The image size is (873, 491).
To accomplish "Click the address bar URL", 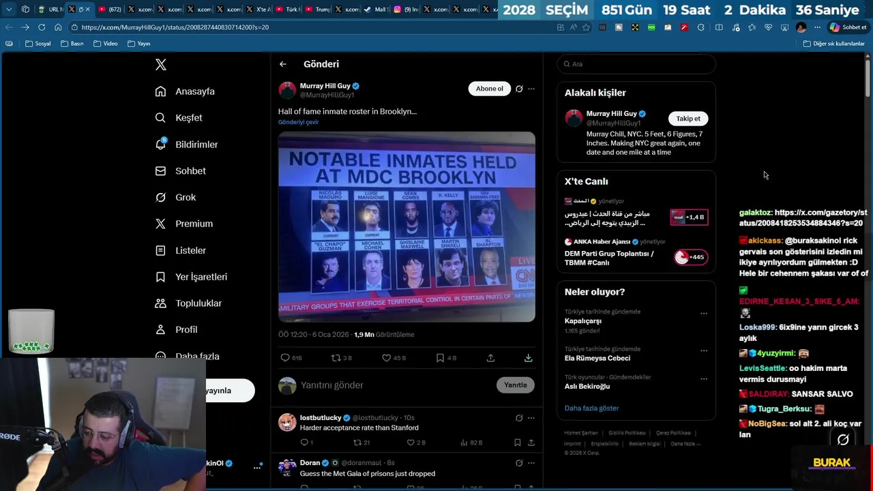I will 175,27.
